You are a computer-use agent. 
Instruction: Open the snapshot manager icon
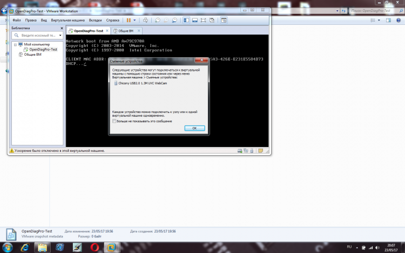tap(174, 20)
